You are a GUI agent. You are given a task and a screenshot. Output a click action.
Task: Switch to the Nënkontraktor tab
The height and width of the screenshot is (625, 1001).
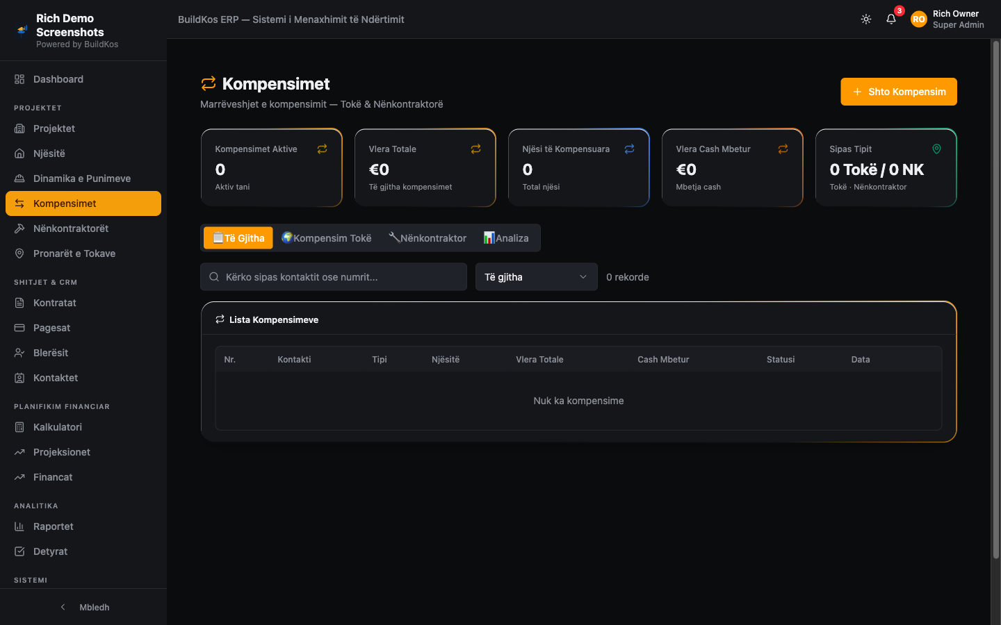tap(428, 238)
